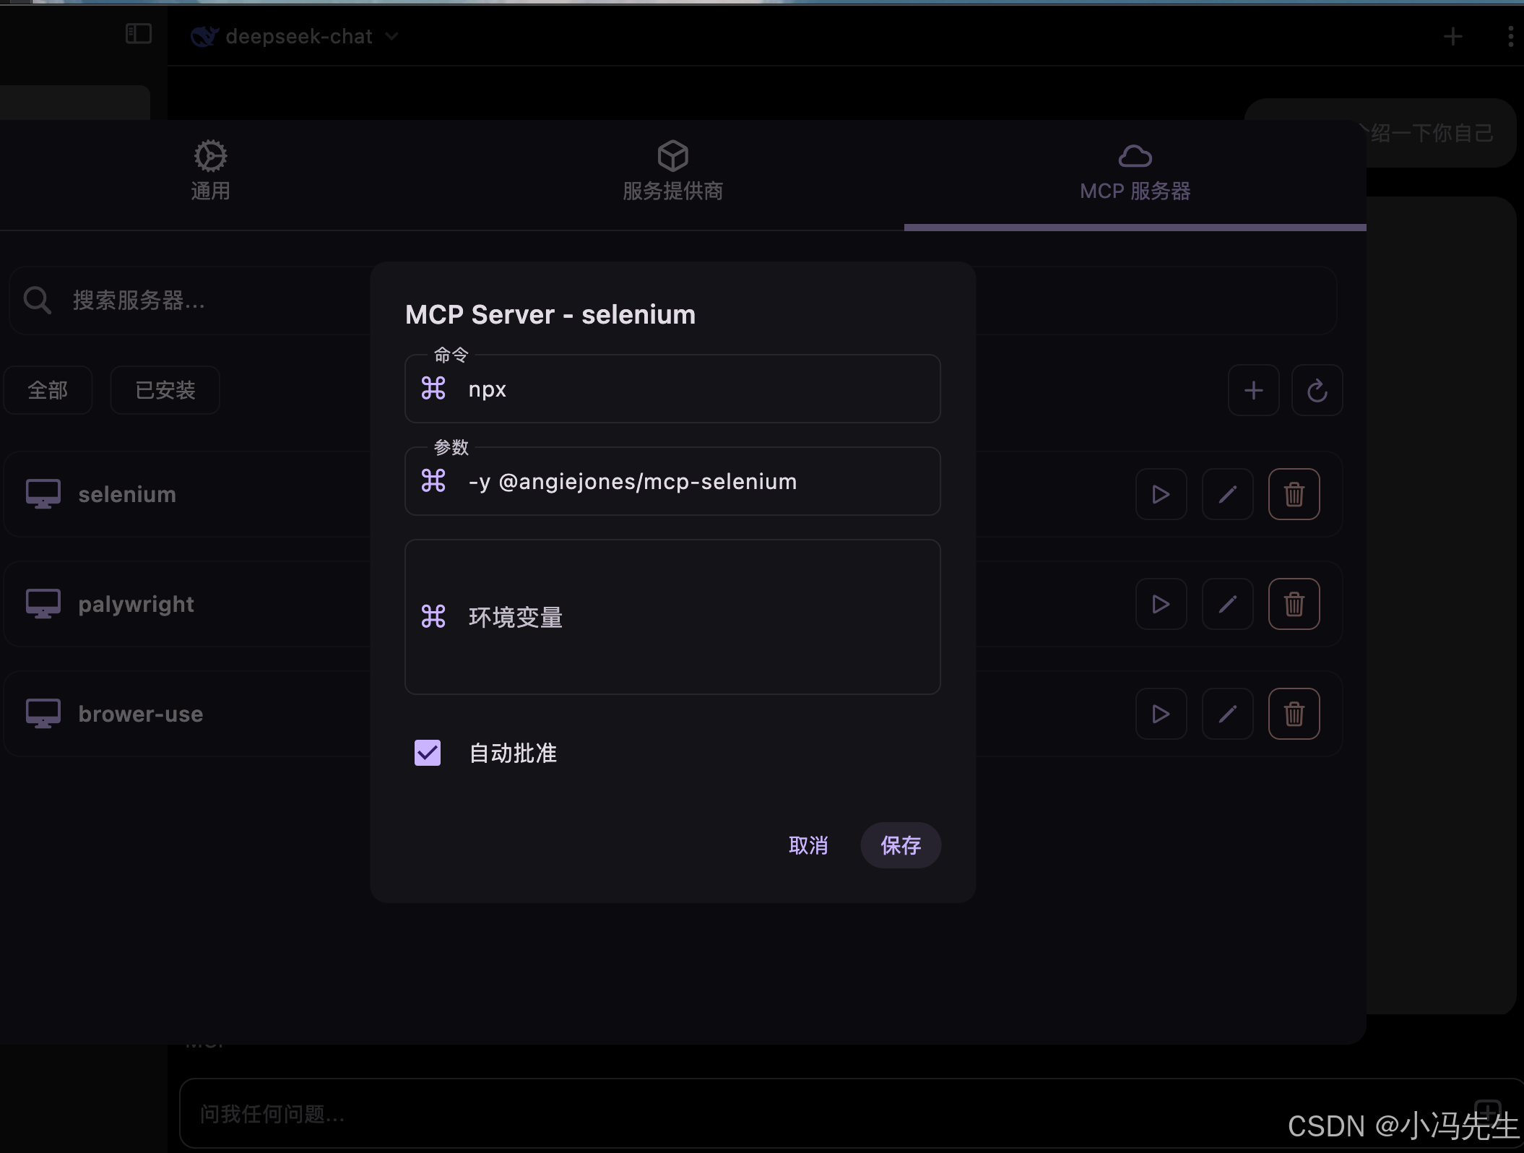The image size is (1524, 1153).
Task: Start the brower-use server
Action: (1161, 714)
